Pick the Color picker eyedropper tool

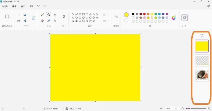point(49,21)
